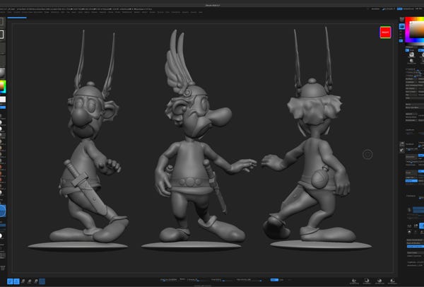Toggle the first blue icon in the bottom-left toolbar
The image size is (424, 287).
pyautogui.click(x=10, y=281)
